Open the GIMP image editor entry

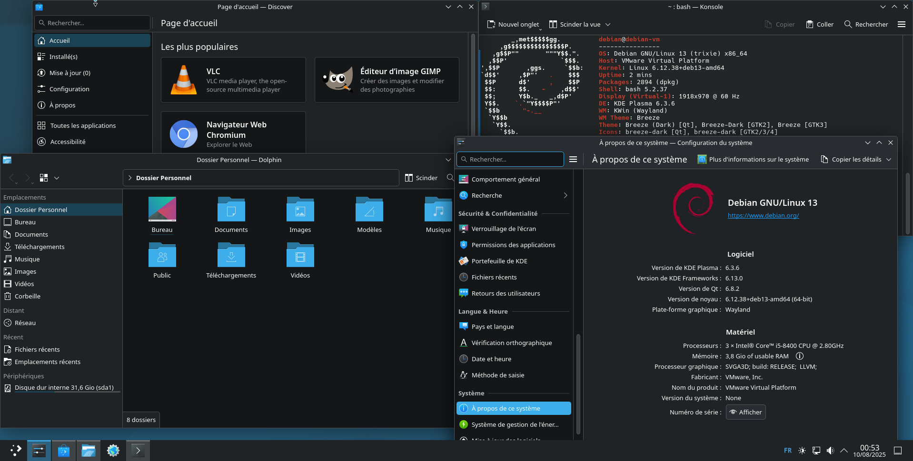coord(387,80)
